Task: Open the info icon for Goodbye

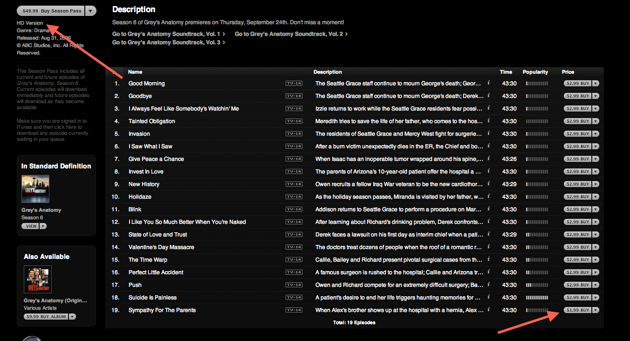Action: click(x=488, y=96)
